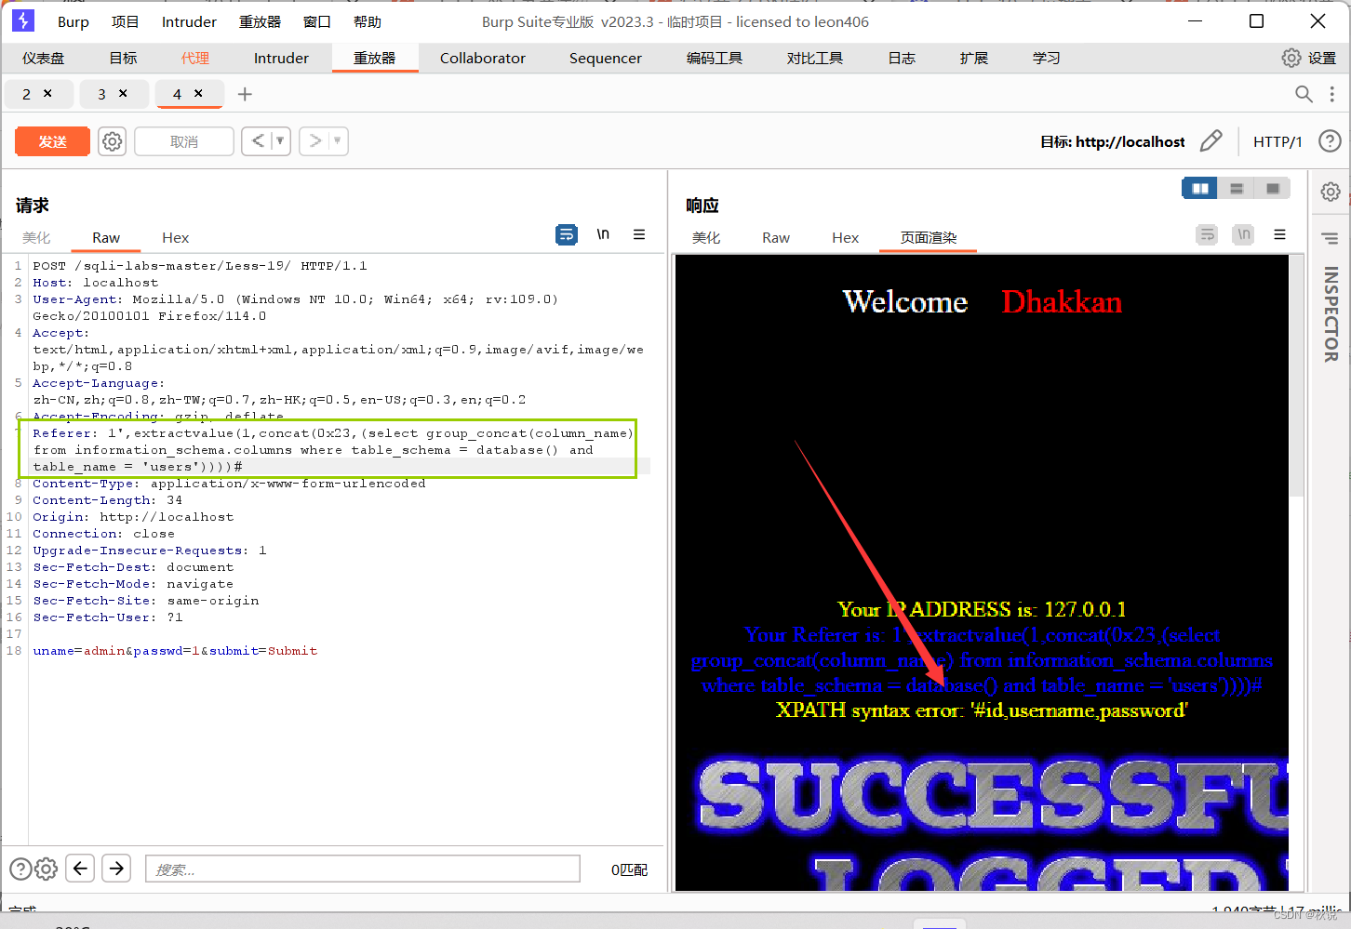Switch to the 扩展 tab

[x=974, y=58]
